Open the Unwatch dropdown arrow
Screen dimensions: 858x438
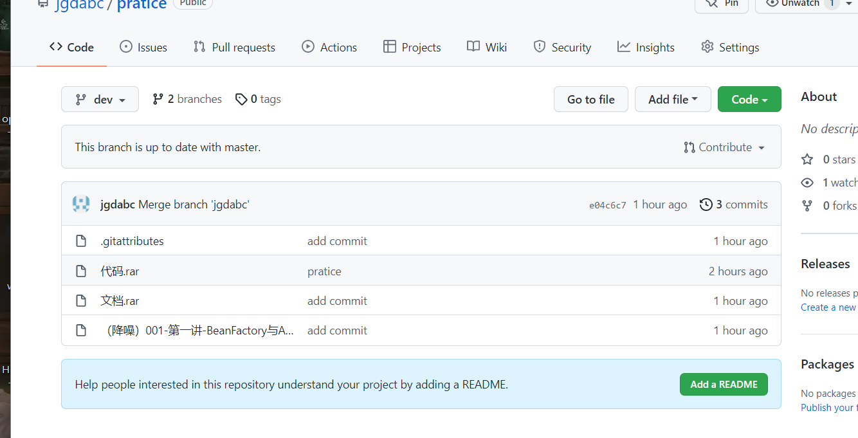pos(849,3)
